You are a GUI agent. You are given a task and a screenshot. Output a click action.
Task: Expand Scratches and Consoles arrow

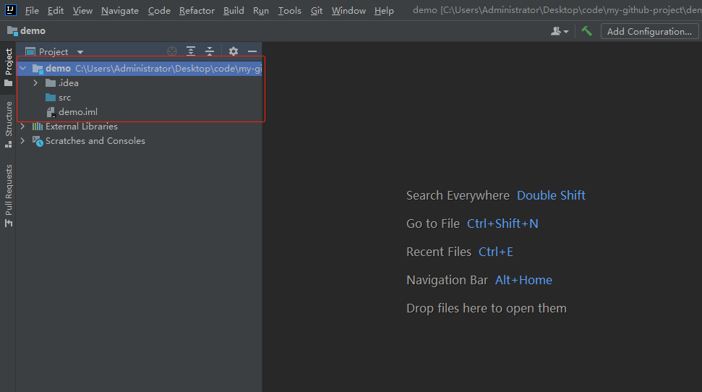click(x=23, y=141)
